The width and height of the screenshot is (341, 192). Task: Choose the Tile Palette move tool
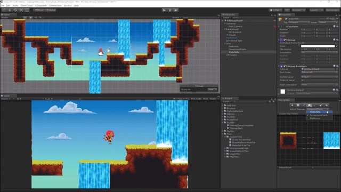298,105
